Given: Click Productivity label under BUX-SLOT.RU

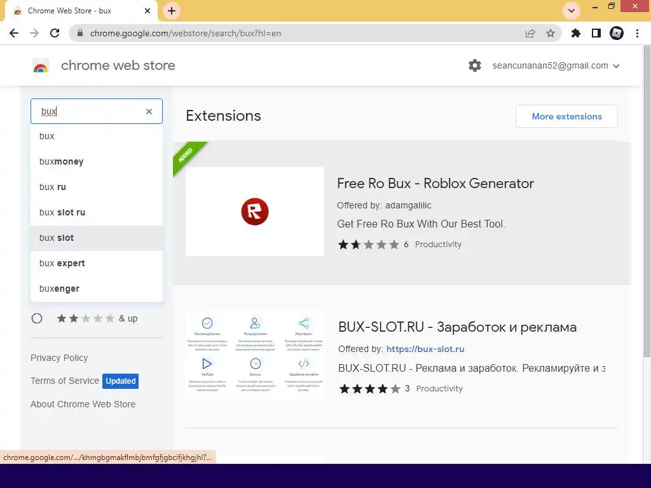Looking at the screenshot, I should tap(439, 389).
